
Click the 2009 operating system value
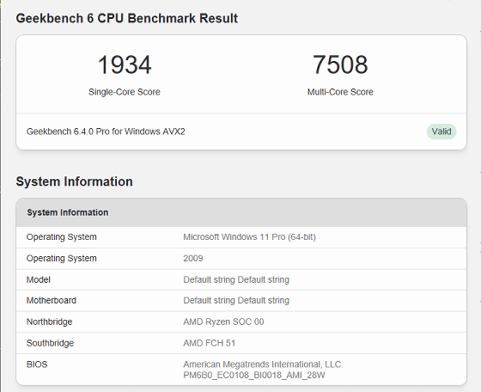[x=193, y=258]
